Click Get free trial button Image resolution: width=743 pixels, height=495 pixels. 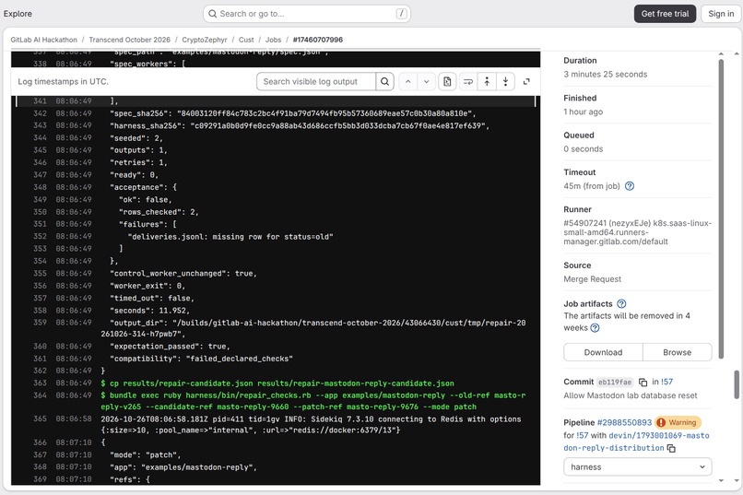(x=665, y=14)
